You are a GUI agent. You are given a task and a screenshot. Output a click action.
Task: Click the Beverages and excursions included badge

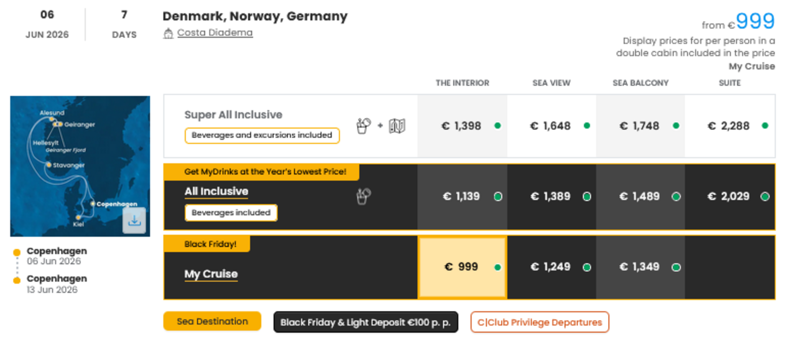click(x=262, y=135)
